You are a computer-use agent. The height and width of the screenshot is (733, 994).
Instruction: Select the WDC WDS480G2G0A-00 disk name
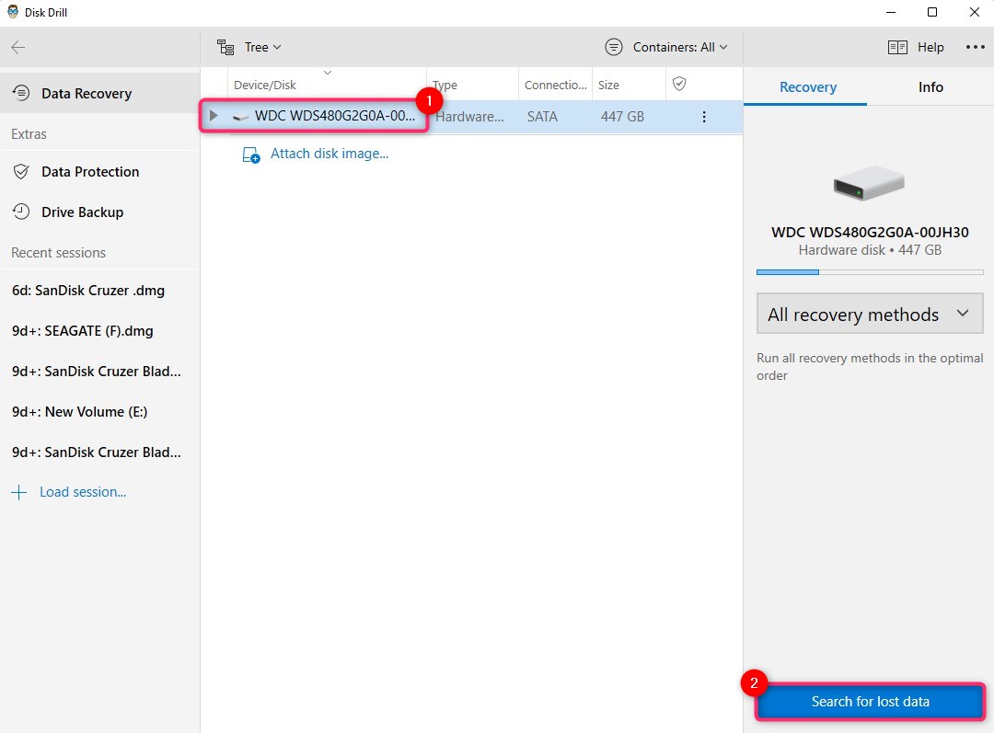pos(335,116)
